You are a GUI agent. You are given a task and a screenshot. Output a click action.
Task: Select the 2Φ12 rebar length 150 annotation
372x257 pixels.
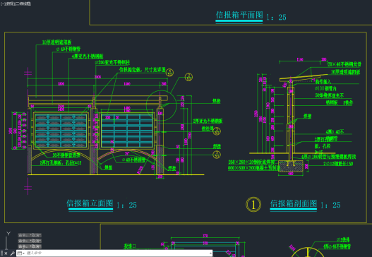tap(338, 164)
